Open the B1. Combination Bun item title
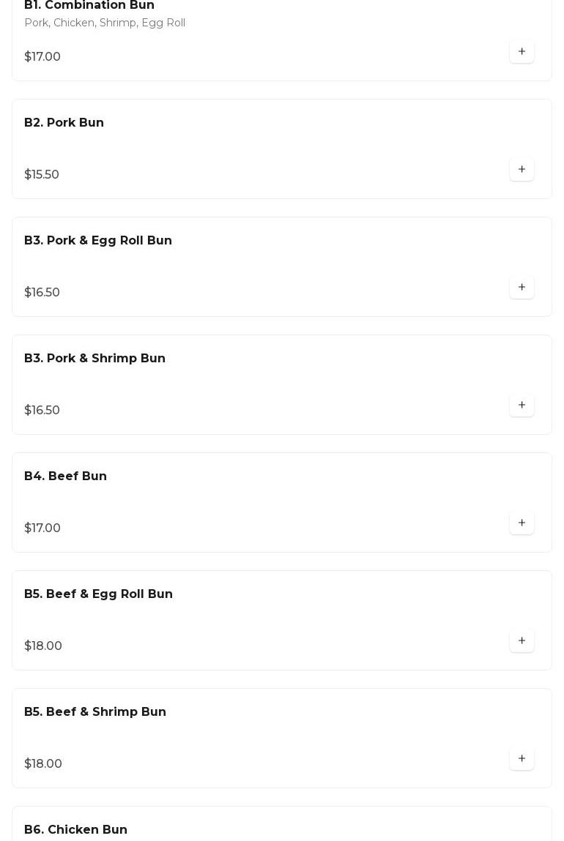This screenshot has width=564, height=841. pos(89,6)
